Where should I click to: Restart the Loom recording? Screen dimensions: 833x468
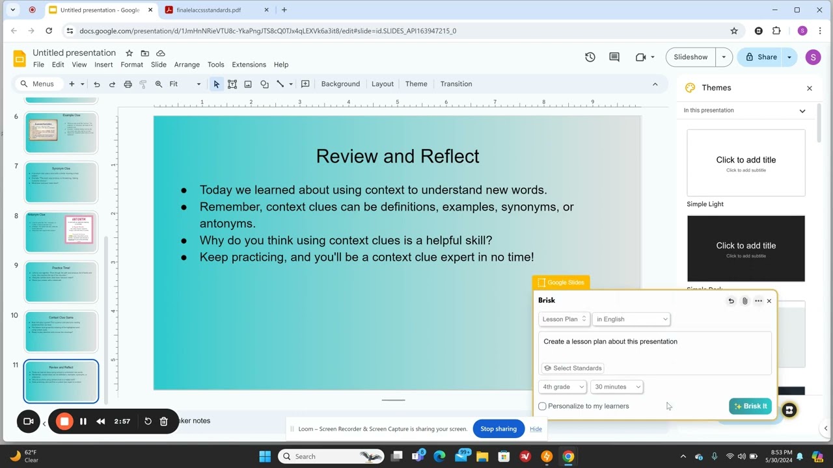[x=148, y=421]
